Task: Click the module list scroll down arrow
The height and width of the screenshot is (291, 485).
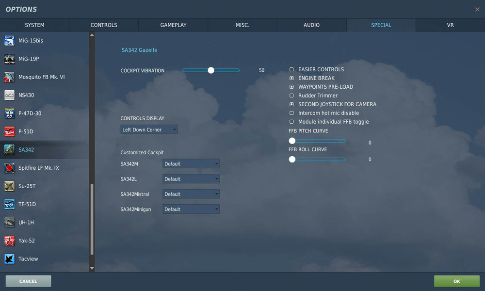Action: (92, 268)
